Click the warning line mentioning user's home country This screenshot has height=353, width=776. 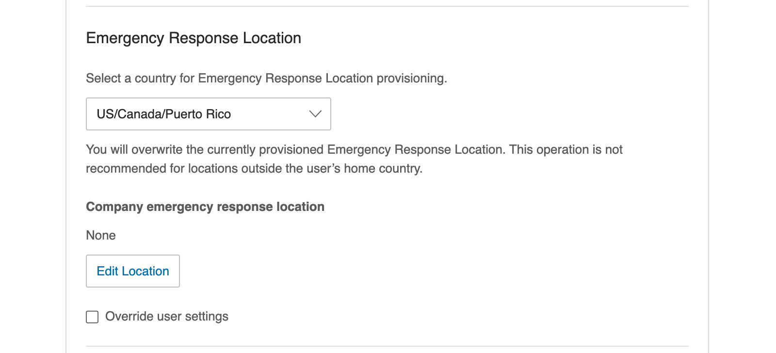(254, 168)
